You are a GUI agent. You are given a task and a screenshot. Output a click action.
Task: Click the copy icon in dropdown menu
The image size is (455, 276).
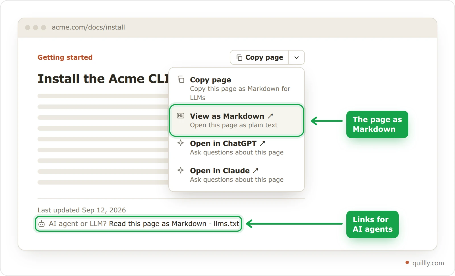point(181,79)
